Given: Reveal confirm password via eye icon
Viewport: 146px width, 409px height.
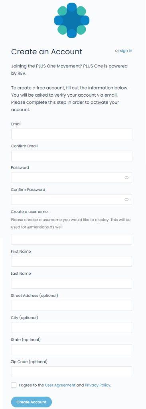Looking at the screenshot, I should pyautogui.click(x=126, y=200).
